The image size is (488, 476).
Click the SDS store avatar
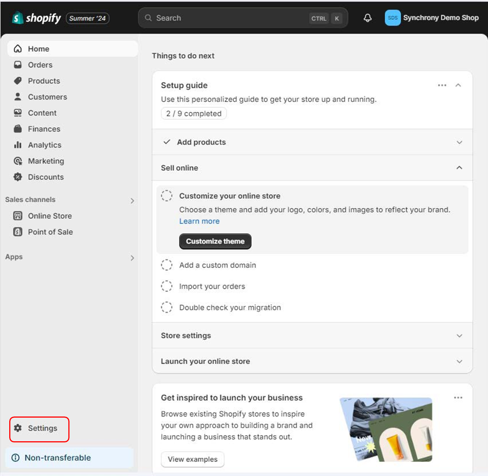tap(393, 18)
